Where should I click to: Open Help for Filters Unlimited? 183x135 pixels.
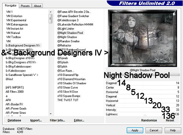click(x=173, y=130)
